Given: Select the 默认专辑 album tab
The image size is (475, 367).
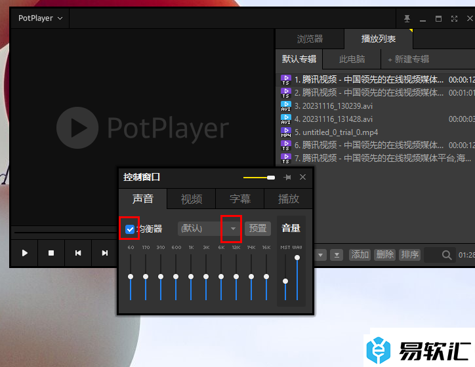Looking at the screenshot, I should click(x=299, y=59).
